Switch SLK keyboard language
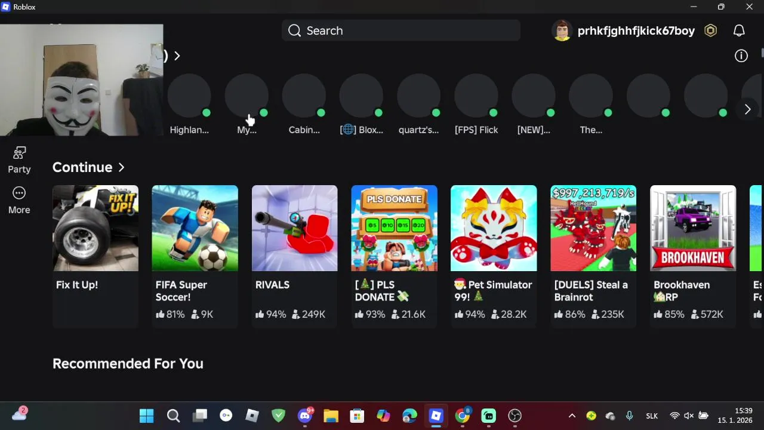This screenshot has width=764, height=430. 652,416
